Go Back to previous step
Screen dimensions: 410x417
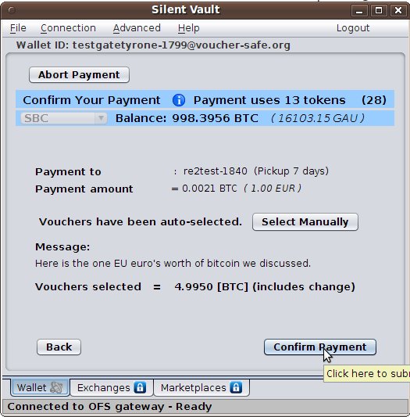coord(59,347)
